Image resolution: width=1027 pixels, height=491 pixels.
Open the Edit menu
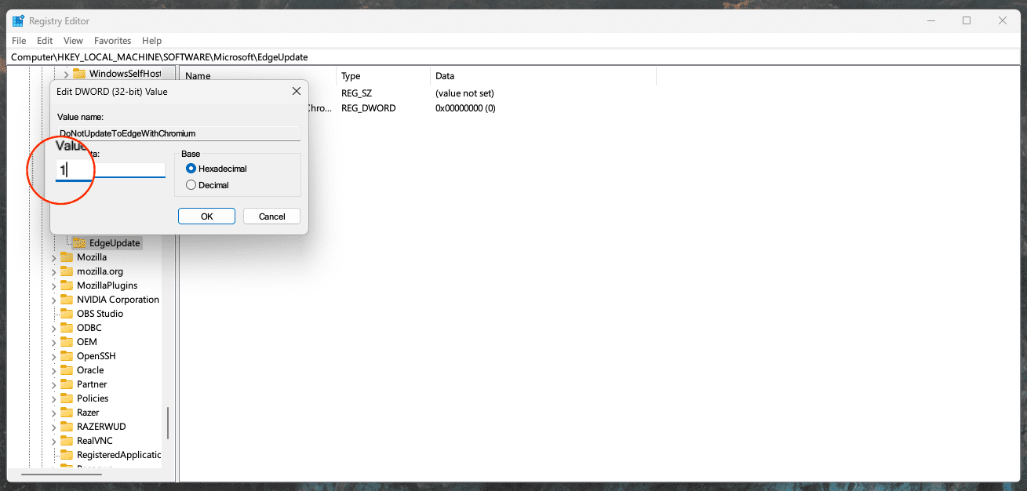click(45, 40)
